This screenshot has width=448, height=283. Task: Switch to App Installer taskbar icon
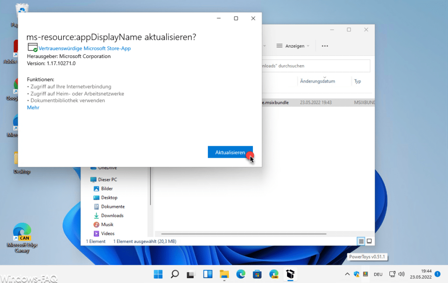point(290,274)
